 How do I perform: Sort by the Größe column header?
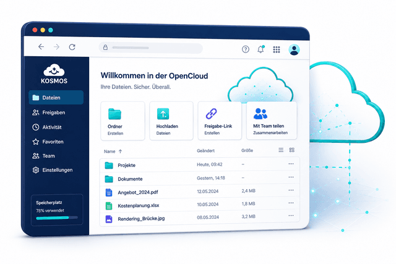[x=247, y=150]
